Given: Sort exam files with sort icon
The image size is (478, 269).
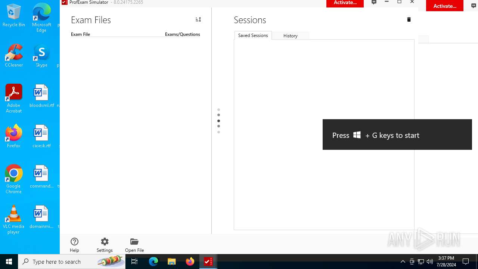Looking at the screenshot, I should click(x=198, y=19).
